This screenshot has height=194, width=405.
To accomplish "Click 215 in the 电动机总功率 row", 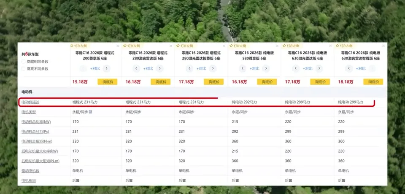I will click(235, 121).
